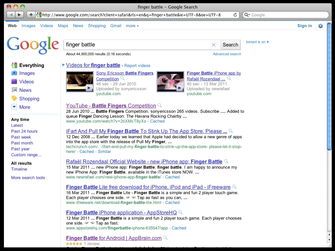
Task: Open the 'Instant is on' dropdown
Action: [x=257, y=42]
